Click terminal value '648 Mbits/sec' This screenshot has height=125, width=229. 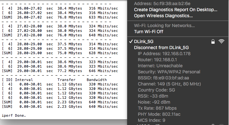point(103,35)
